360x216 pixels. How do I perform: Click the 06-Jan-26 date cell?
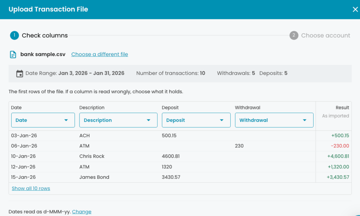(x=24, y=146)
